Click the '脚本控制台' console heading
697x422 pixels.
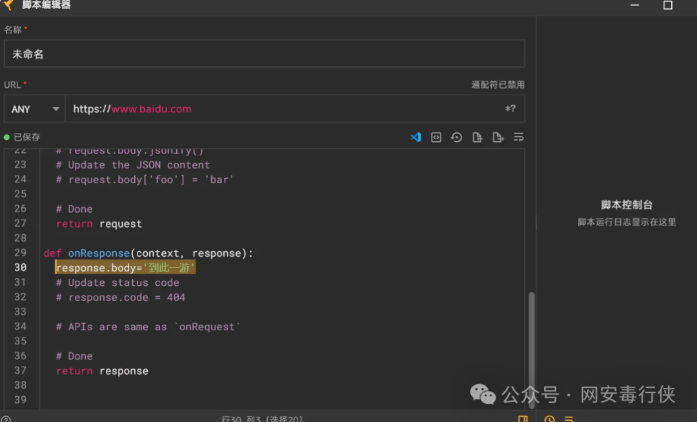coord(626,205)
